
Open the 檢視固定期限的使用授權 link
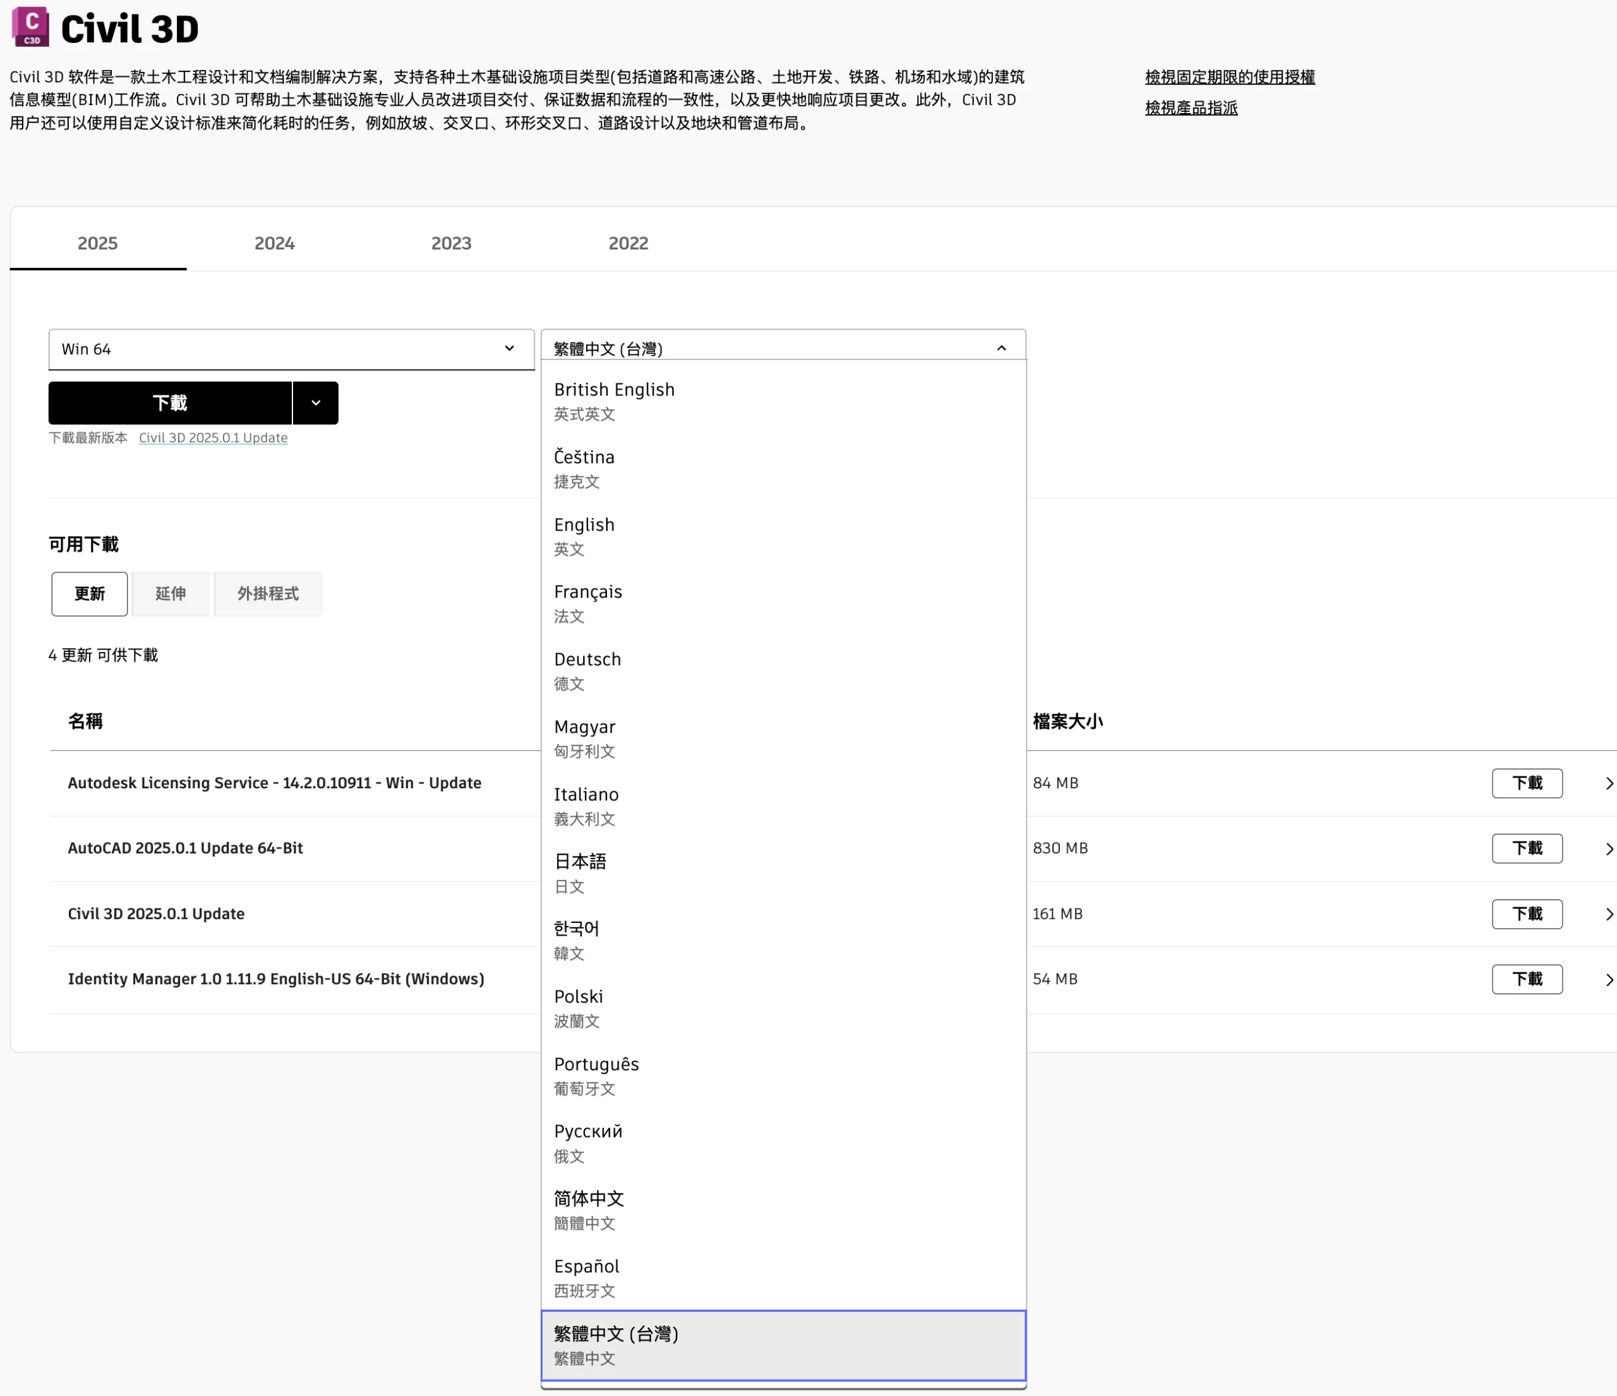[1229, 77]
